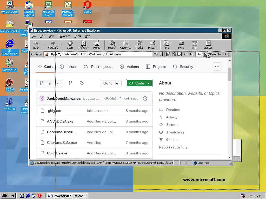Open JackDoesMalwares author link
Image resolution: width=266 pixels, height=199 pixels.
(x=64, y=98)
